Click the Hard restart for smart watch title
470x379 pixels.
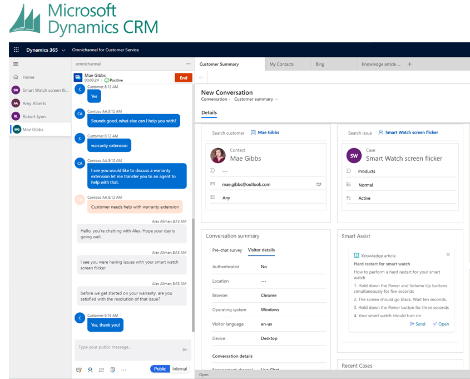pyautogui.click(x=382, y=264)
